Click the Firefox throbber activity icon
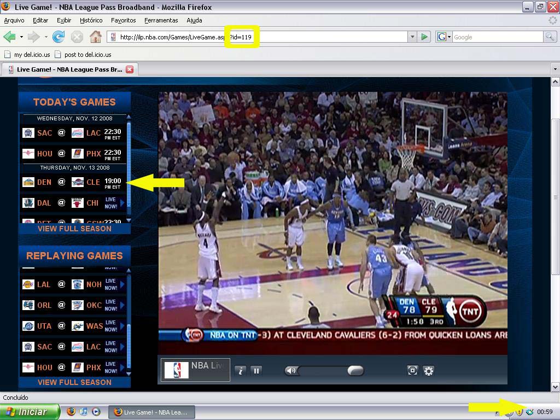560x420 pixels. click(553, 20)
